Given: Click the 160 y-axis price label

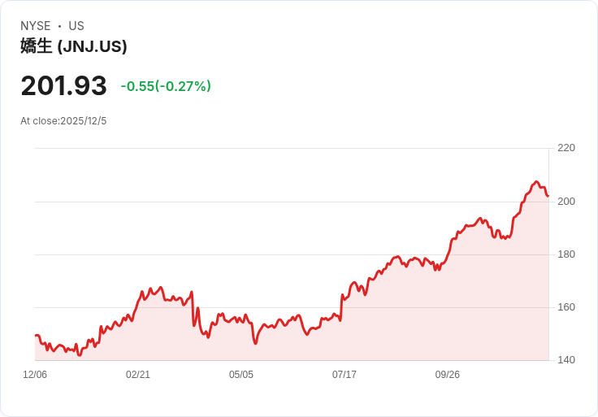Looking at the screenshot, I should pos(566,307).
